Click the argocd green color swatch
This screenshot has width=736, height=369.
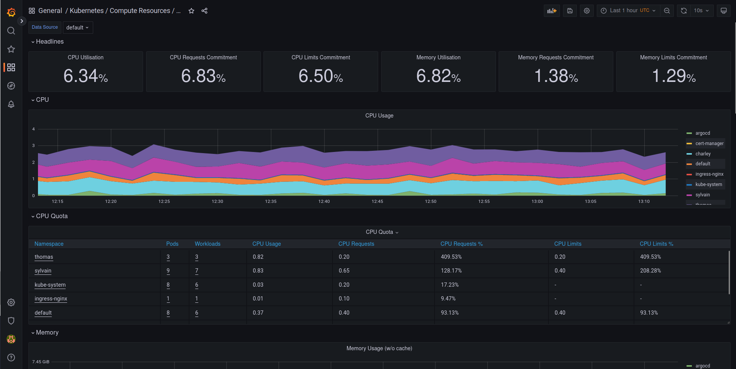[x=689, y=133]
